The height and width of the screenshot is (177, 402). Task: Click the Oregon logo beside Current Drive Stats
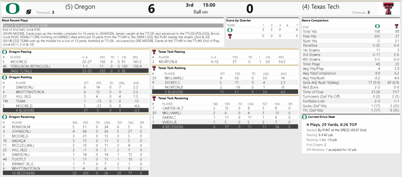(304, 116)
